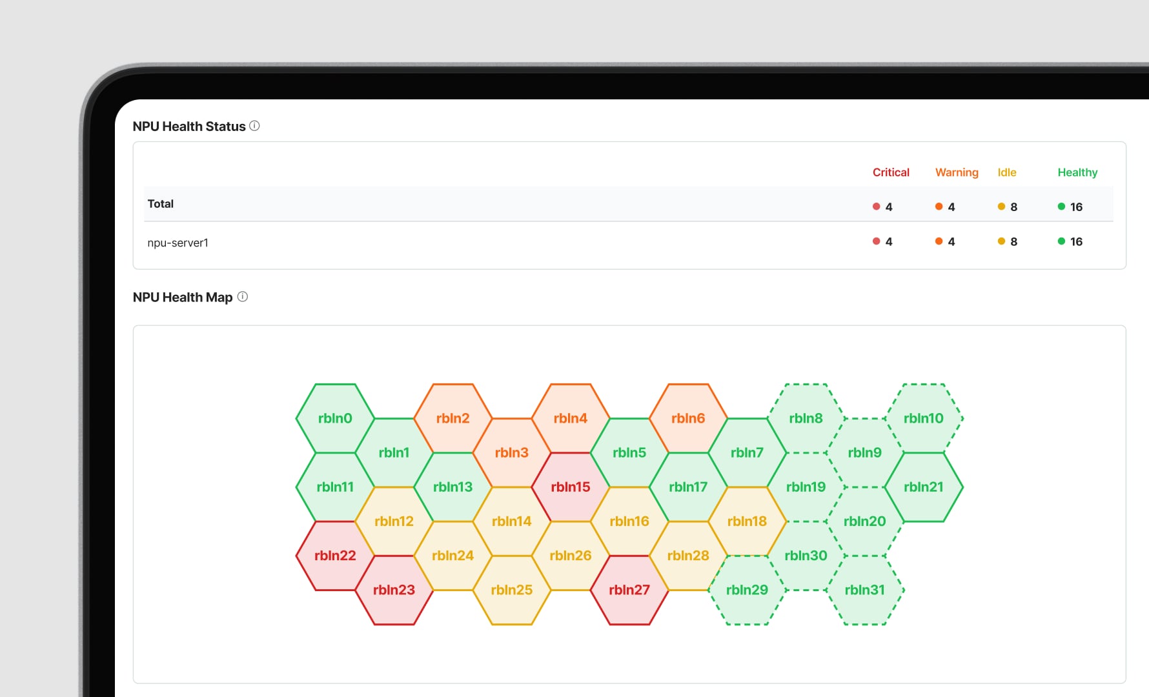Select the rbln24 hexagon
The height and width of the screenshot is (697, 1149).
tap(452, 555)
